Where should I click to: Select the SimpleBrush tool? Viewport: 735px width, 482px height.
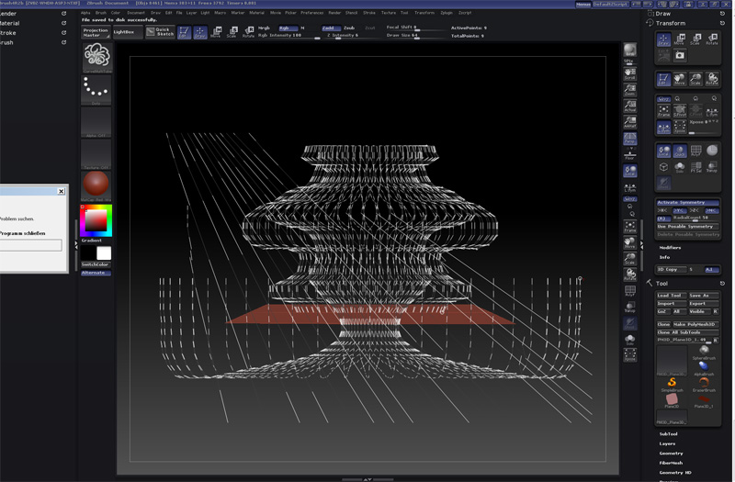(x=672, y=385)
